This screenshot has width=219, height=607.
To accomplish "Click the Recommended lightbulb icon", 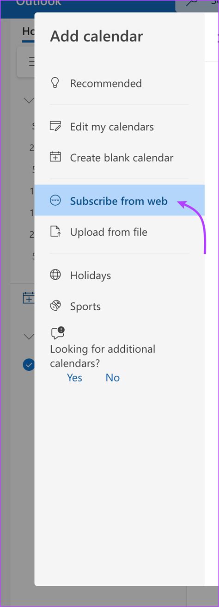I will (55, 83).
